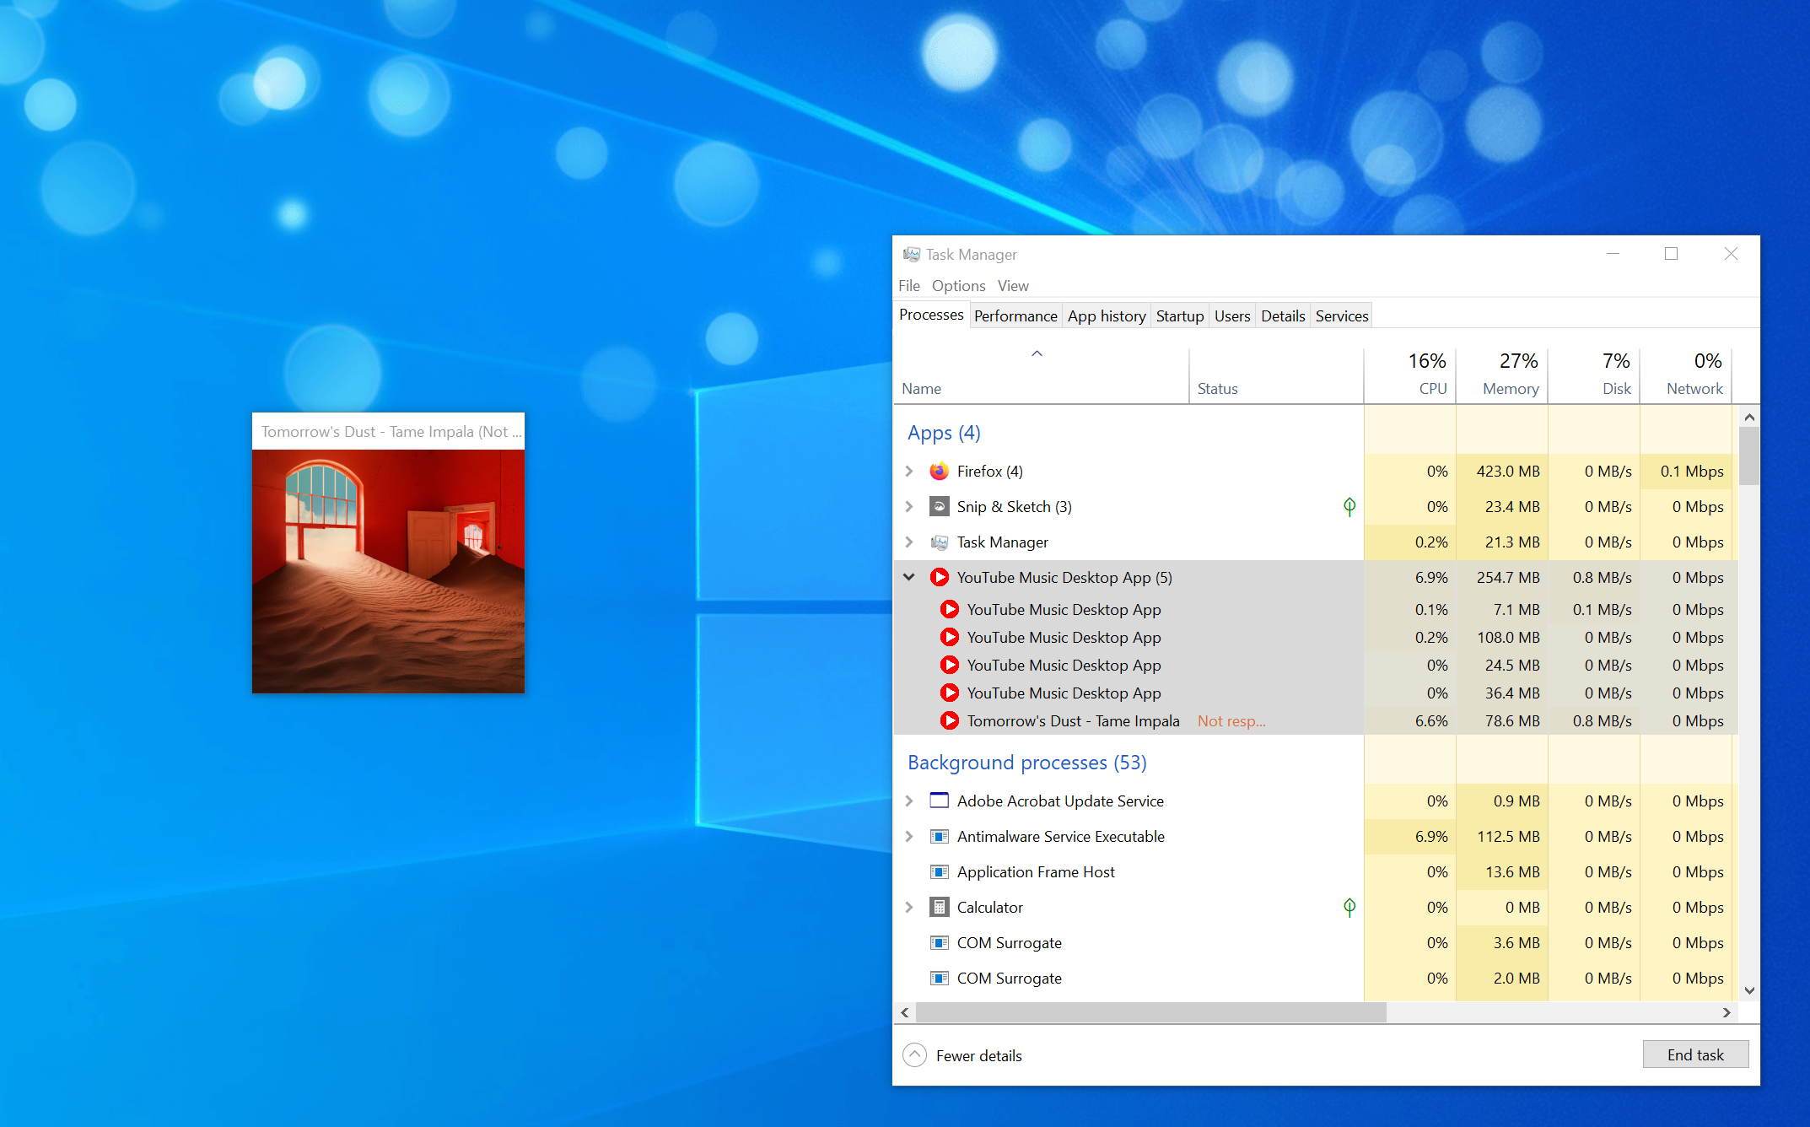Click the End task button
The image size is (1810, 1127).
[1695, 1054]
